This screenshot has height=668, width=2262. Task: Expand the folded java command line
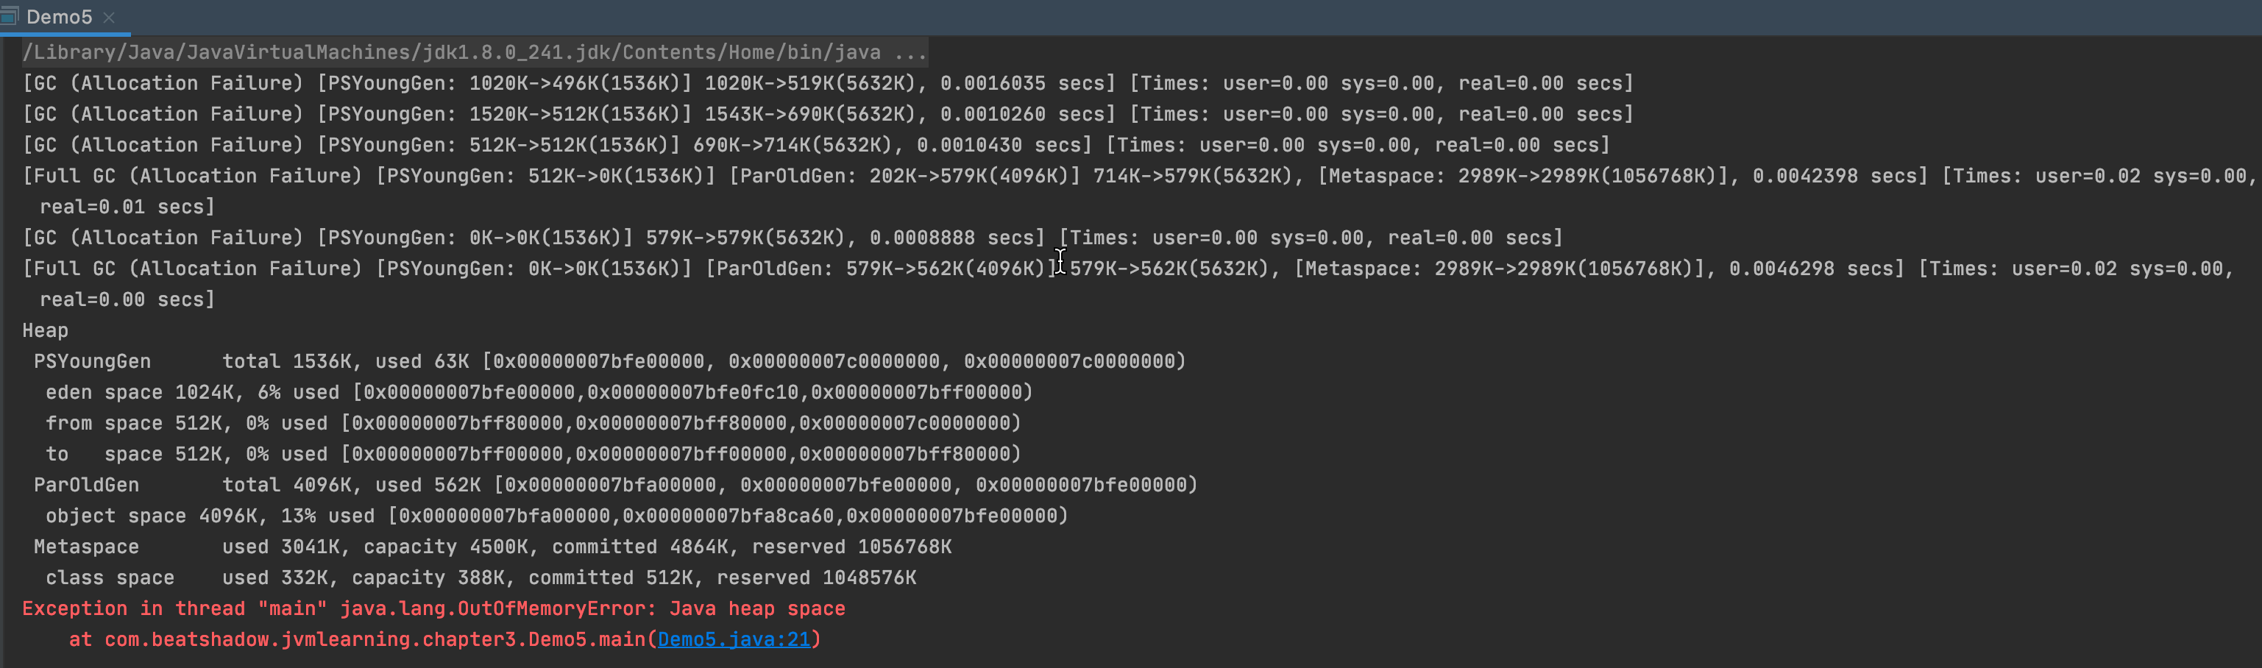click(910, 53)
